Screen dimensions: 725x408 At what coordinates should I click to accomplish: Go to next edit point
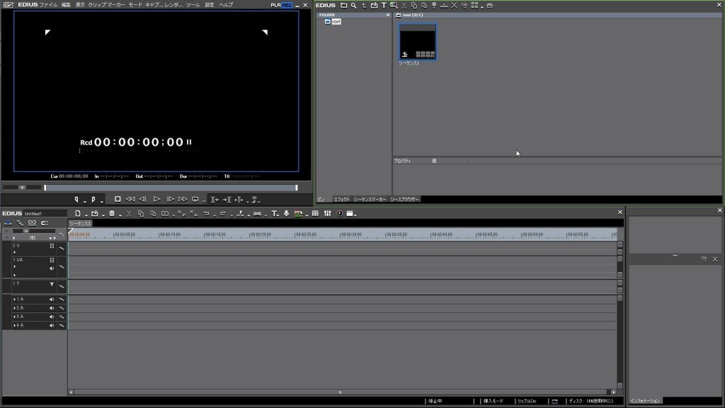(227, 199)
